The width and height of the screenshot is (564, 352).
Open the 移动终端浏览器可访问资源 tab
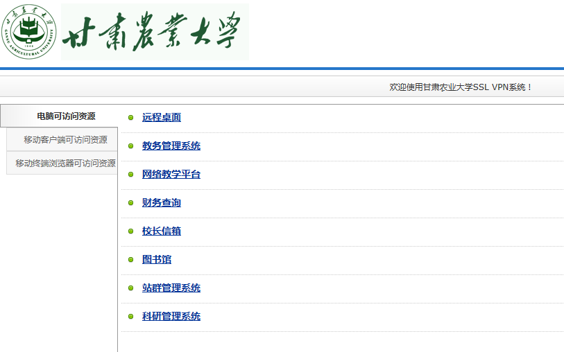62,163
